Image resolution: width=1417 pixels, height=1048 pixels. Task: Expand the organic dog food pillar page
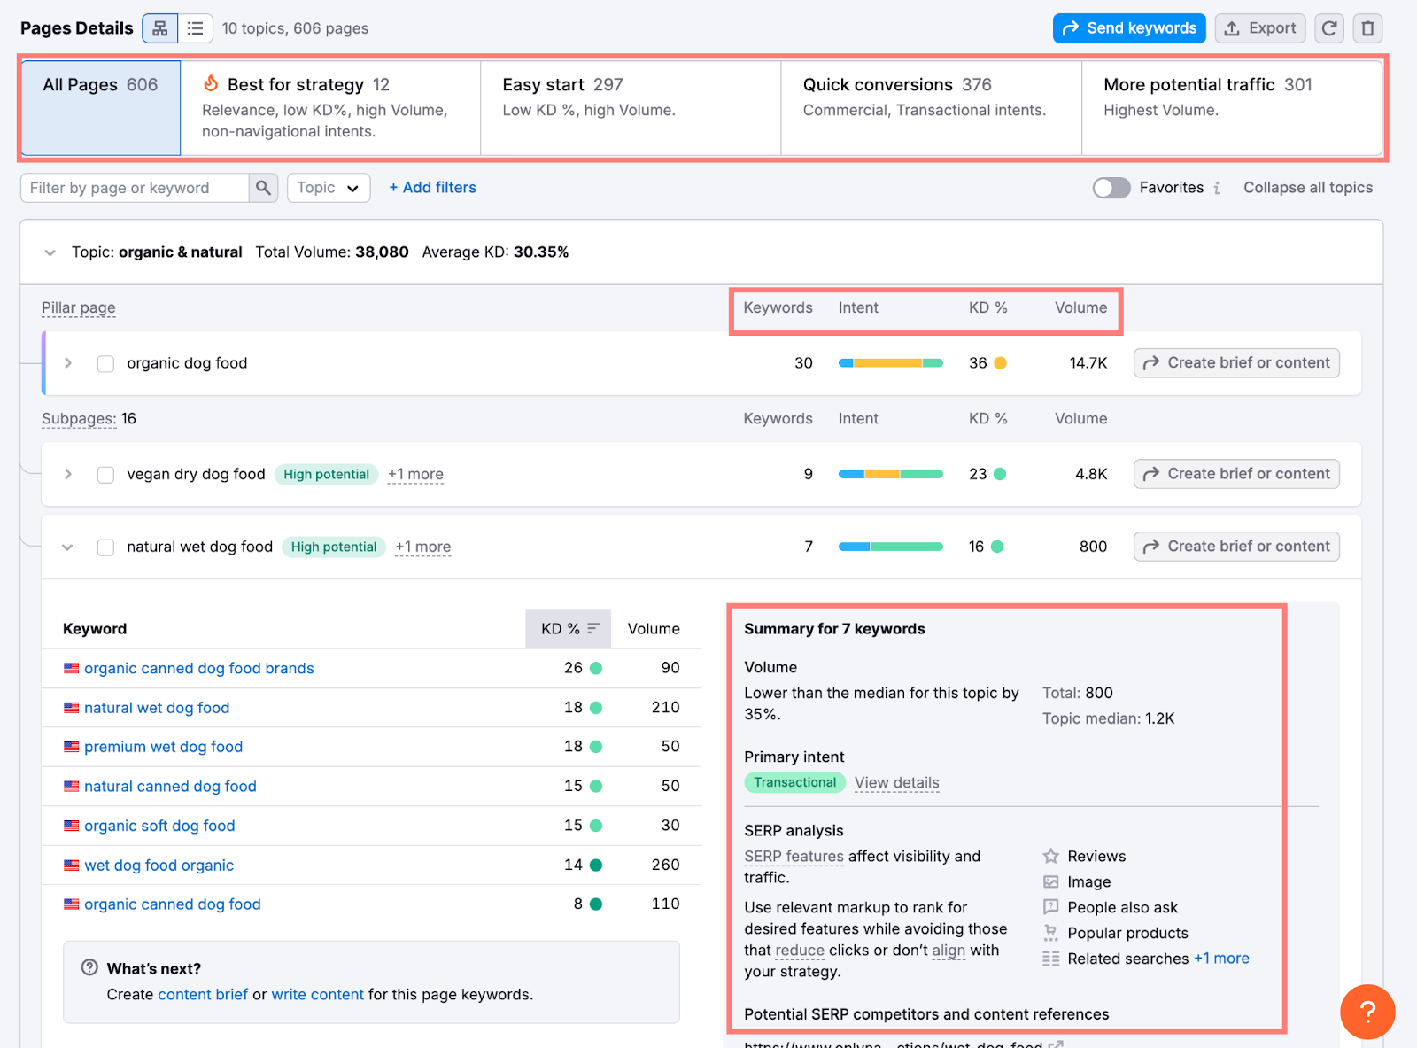[x=67, y=363]
